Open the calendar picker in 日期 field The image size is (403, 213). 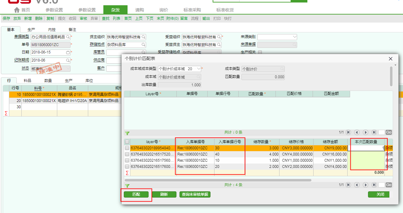pyautogui.click(x=68, y=52)
